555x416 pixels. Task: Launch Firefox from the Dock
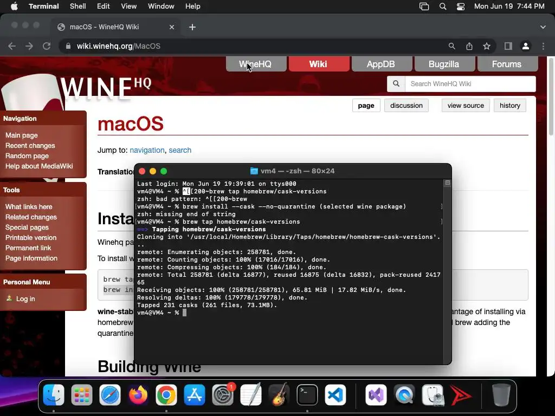(138, 395)
